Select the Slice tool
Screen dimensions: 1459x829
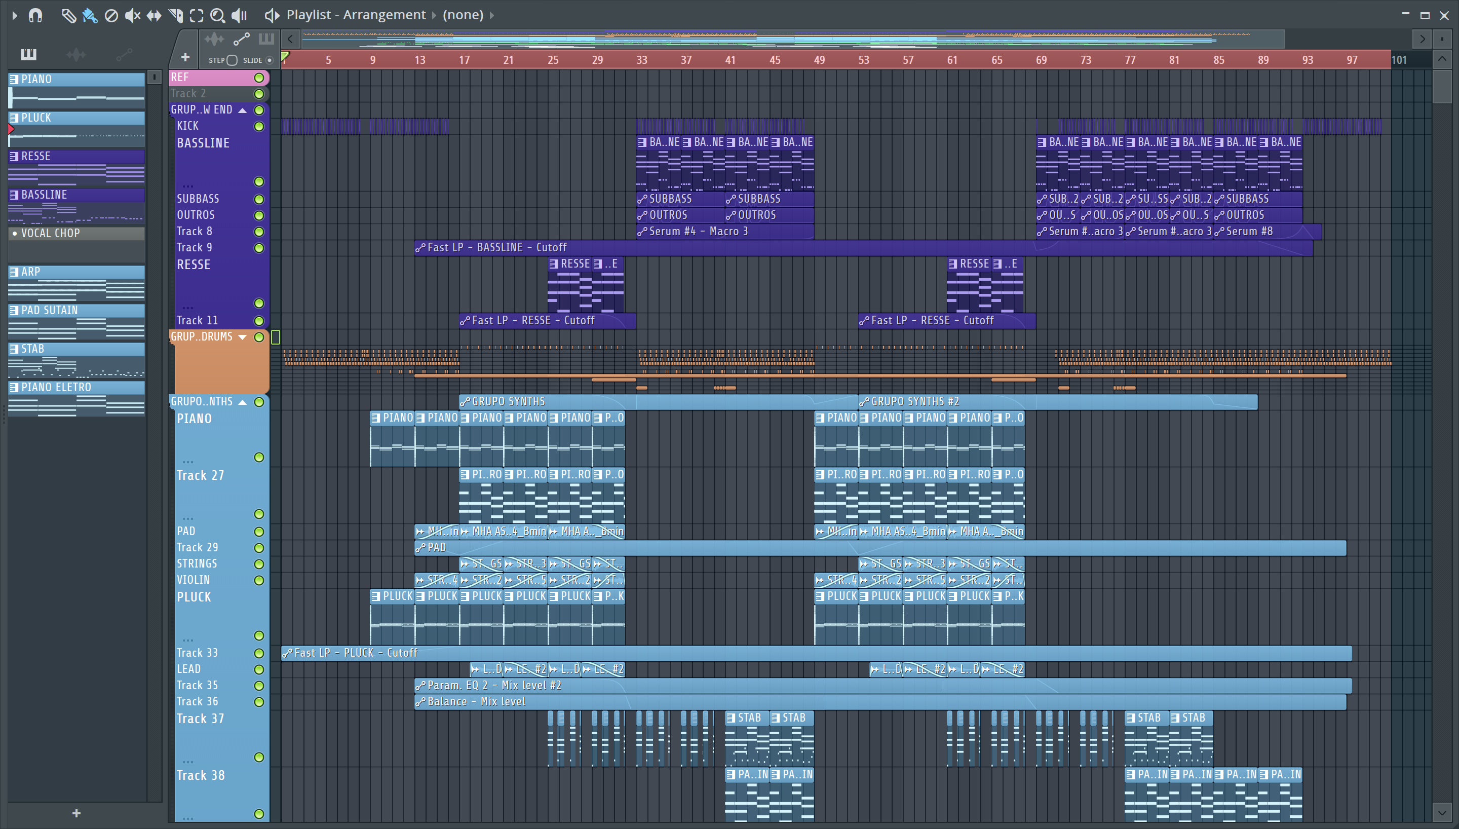point(175,15)
